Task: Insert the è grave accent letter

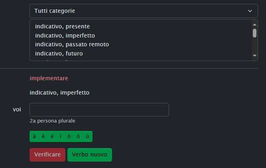Action: pos(43,136)
